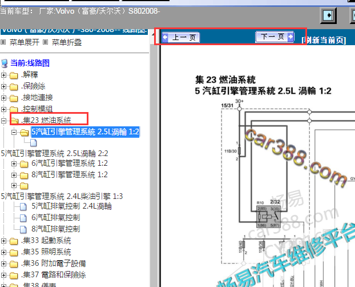Click the 刷新当前页 refresh link
Viewport: 355px width, 287px height.
pyautogui.click(x=324, y=40)
